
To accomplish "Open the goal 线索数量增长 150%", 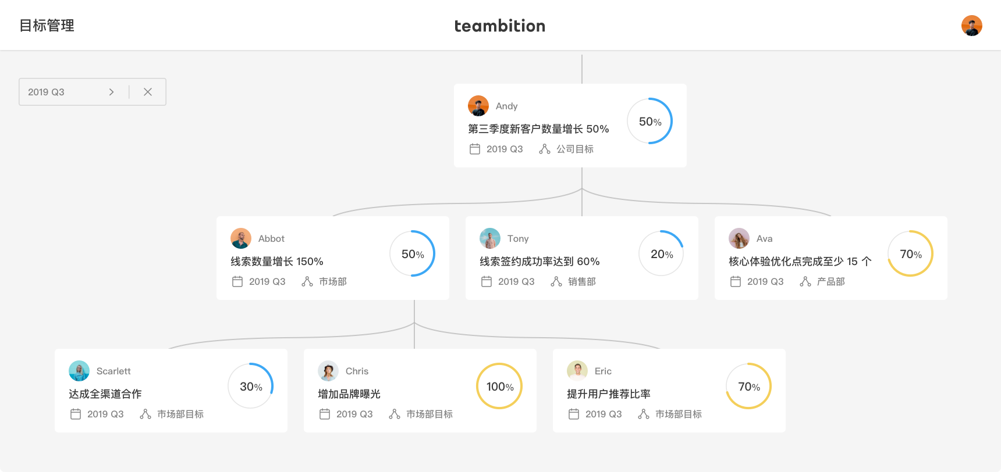I will pos(277,262).
